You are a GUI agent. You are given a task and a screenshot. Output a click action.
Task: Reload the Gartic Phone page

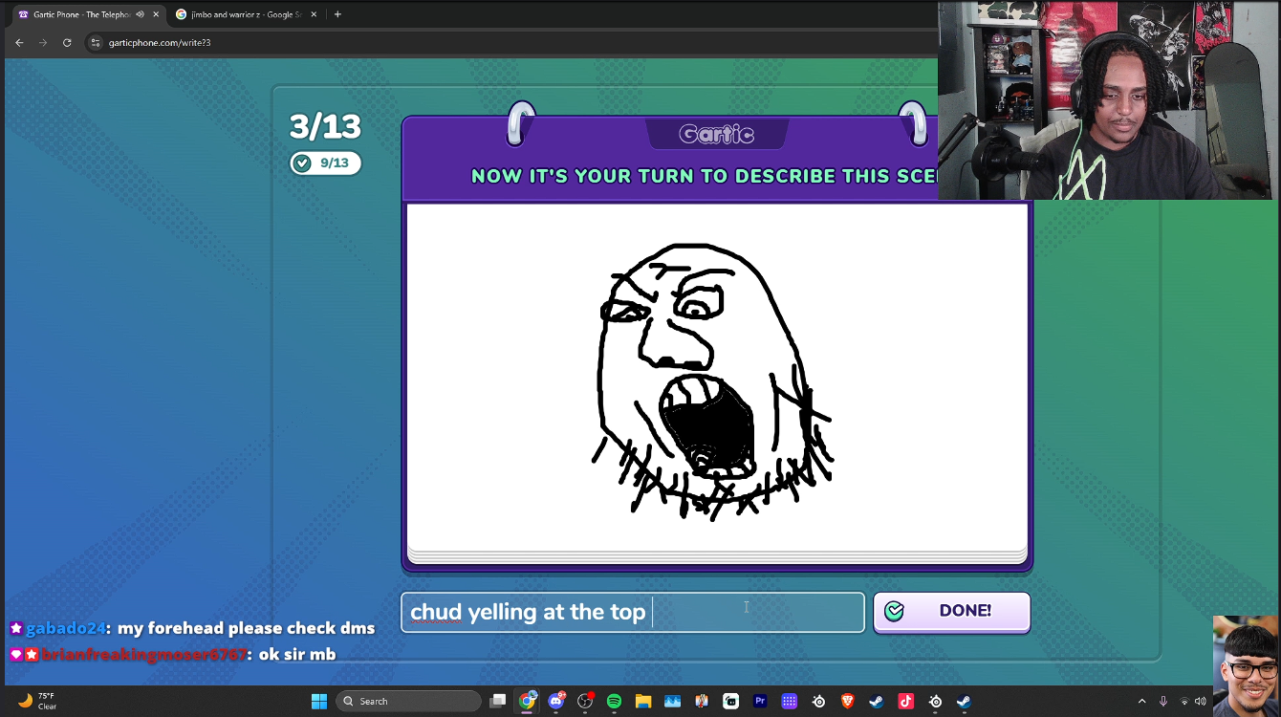(67, 42)
